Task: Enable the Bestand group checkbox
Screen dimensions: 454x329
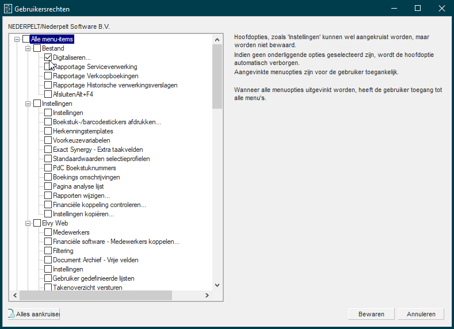Action: 37,48
